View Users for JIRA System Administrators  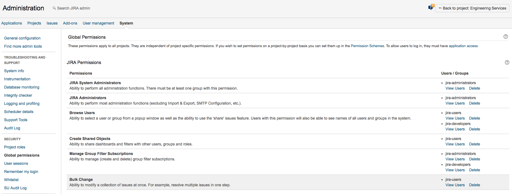point(455,88)
